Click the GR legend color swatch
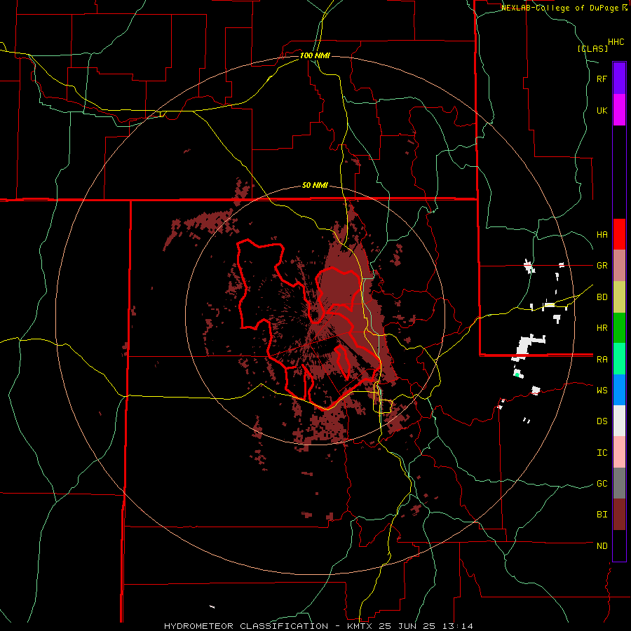This screenshot has width=631, height=631. pyautogui.click(x=619, y=266)
